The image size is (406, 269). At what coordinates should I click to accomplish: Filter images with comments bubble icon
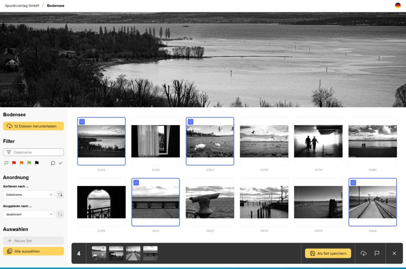tap(53, 163)
